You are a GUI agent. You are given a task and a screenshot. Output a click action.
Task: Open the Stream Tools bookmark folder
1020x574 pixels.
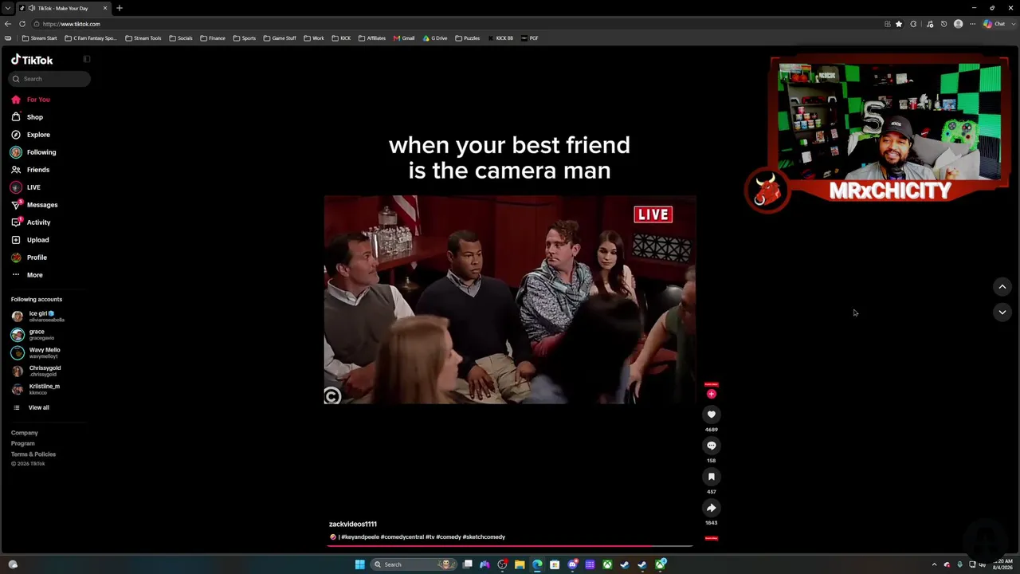tap(143, 38)
